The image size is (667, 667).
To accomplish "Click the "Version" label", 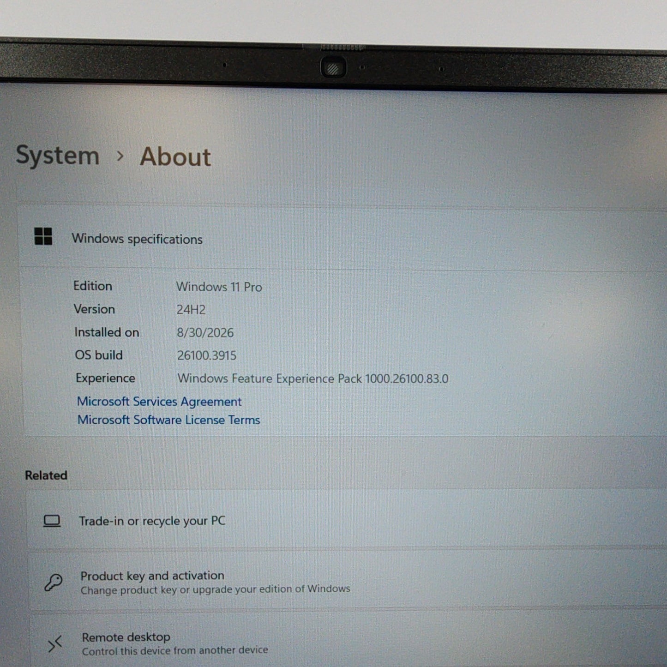I will pyautogui.click(x=94, y=309).
